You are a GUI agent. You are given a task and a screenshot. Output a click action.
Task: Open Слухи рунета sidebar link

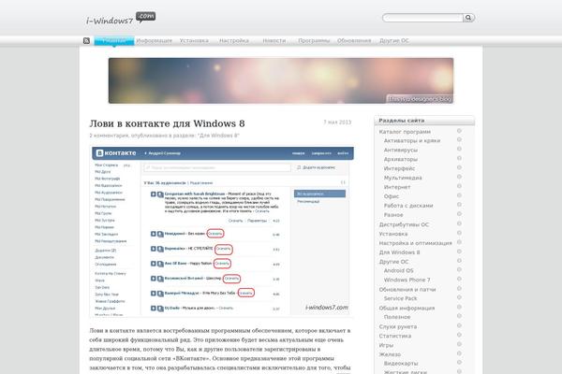click(398, 326)
